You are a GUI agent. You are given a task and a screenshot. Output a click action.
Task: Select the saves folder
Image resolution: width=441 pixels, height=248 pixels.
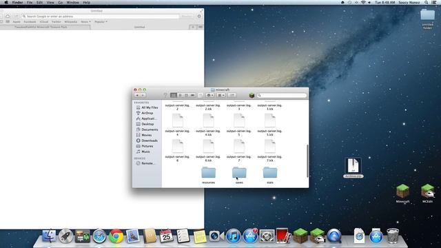239,175
